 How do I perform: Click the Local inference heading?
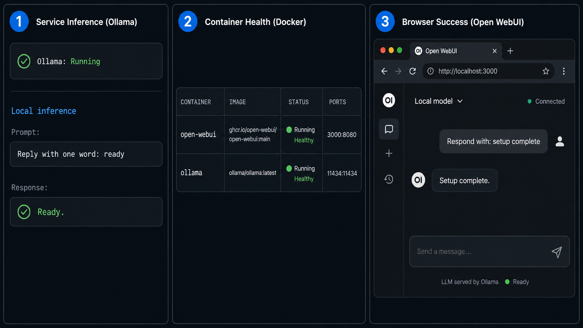[x=44, y=111]
